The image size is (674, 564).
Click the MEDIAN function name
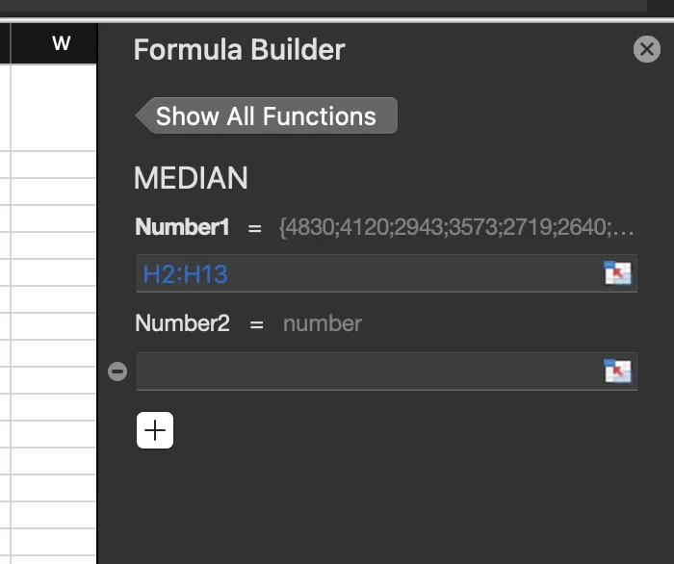[x=191, y=178]
